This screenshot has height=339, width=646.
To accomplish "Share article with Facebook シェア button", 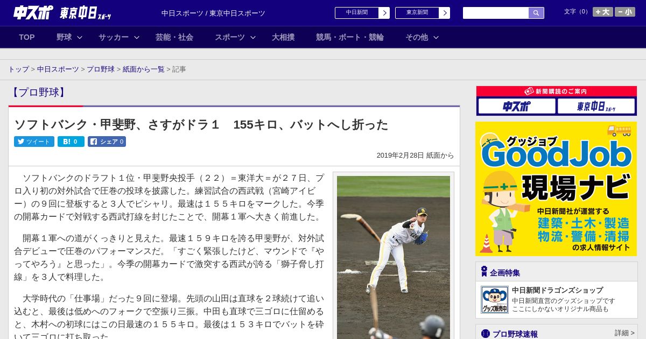I will coord(107,142).
